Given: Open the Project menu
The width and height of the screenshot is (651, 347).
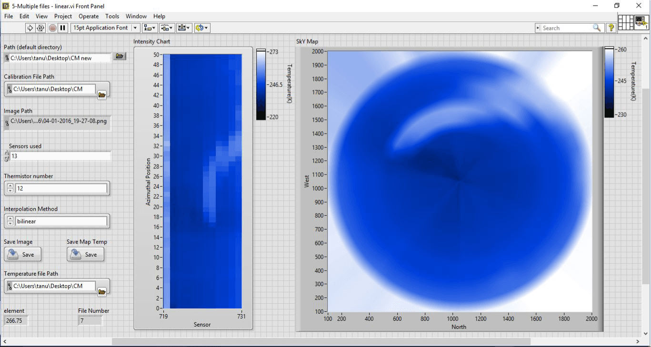Looking at the screenshot, I should [63, 16].
